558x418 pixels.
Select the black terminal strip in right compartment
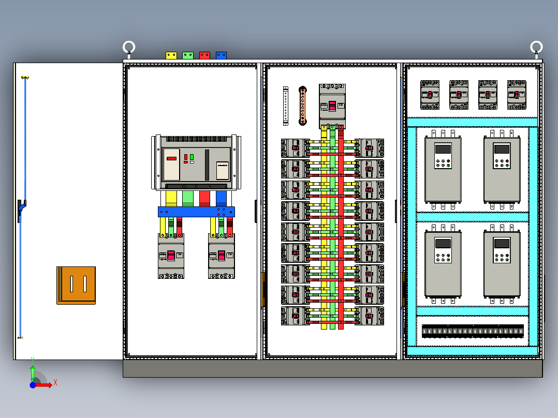[x=473, y=331]
